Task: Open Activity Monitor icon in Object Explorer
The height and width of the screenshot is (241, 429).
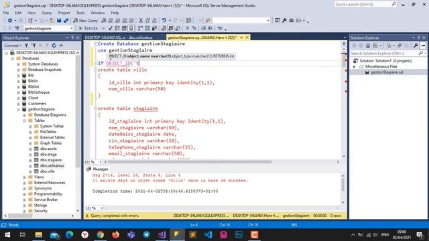Action: [61, 46]
